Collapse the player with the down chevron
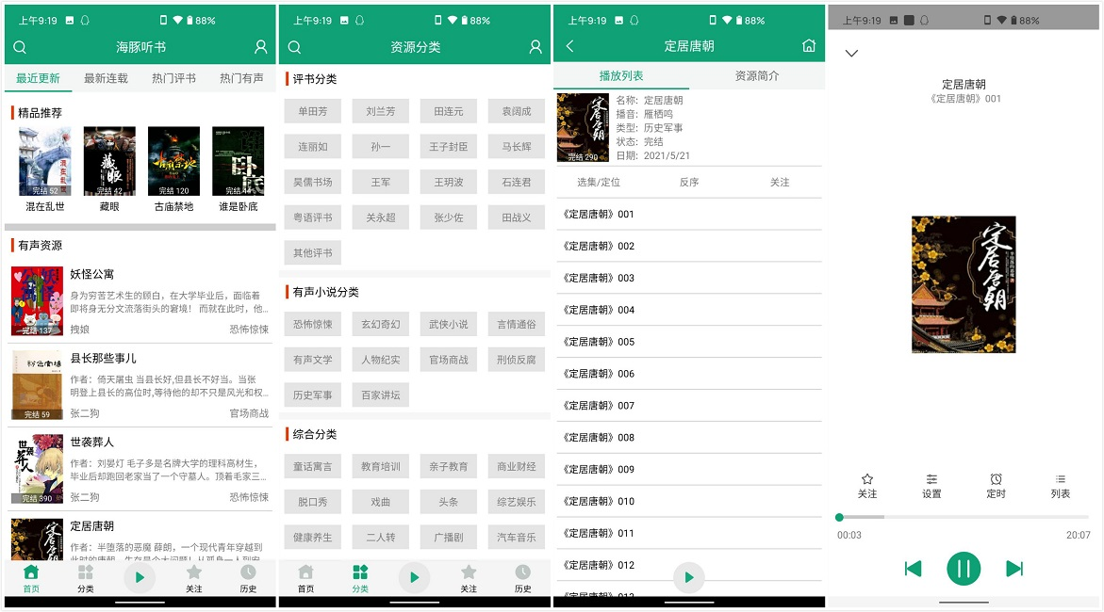The width and height of the screenshot is (1104, 612). [852, 54]
